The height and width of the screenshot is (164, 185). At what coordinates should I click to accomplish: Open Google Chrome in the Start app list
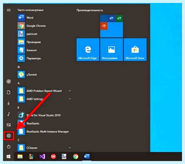[45, 26]
